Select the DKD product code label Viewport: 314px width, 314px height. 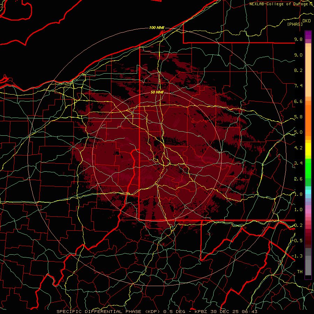click(x=307, y=21)
